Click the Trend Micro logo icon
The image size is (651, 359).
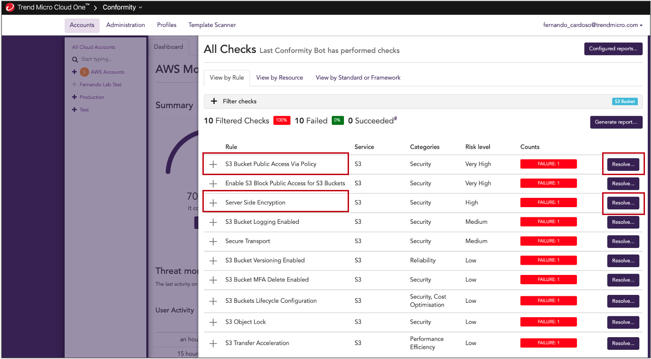tap(10, 7)
